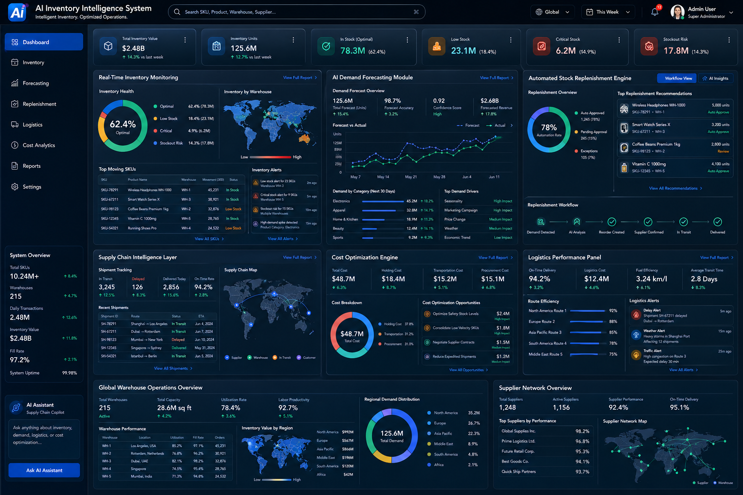743x495 pixels.
Task: Click the Delay Alert warning icon
Action: (636, 315)
